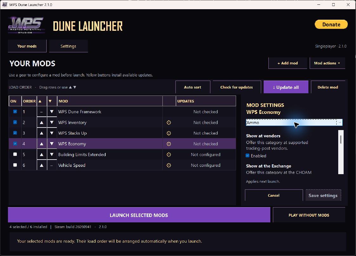
Task: Select the Building Limits Extended mod name
Action: tap(82, 154)
